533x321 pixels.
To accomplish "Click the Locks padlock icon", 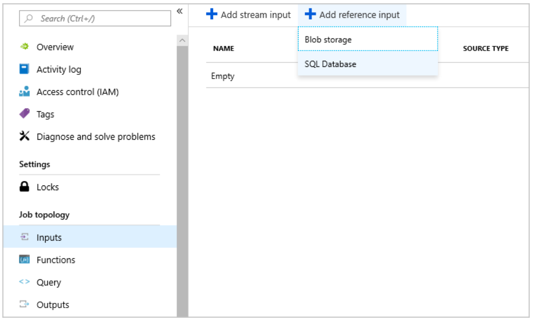I will click(24, 187).
